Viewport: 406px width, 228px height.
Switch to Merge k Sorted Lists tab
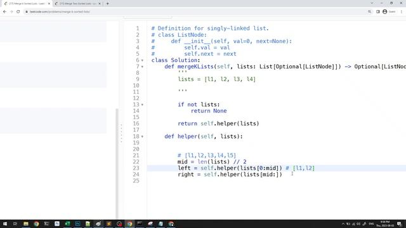click(27, 4)
